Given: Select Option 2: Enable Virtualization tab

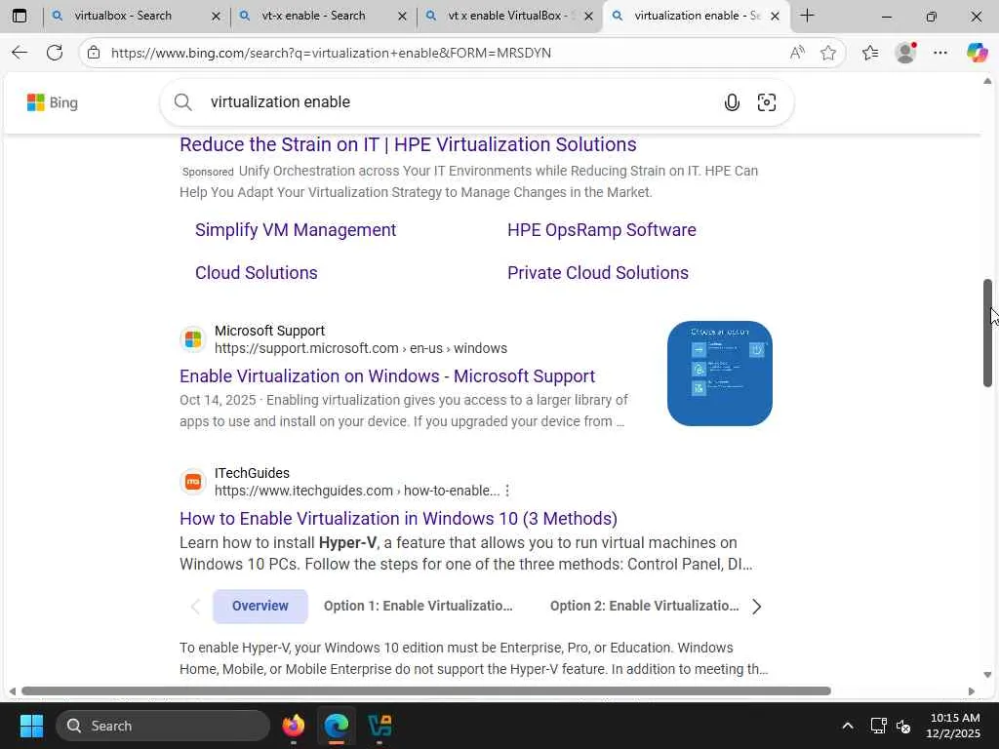Looking at the screenshot, I should [x=644, y=606].
